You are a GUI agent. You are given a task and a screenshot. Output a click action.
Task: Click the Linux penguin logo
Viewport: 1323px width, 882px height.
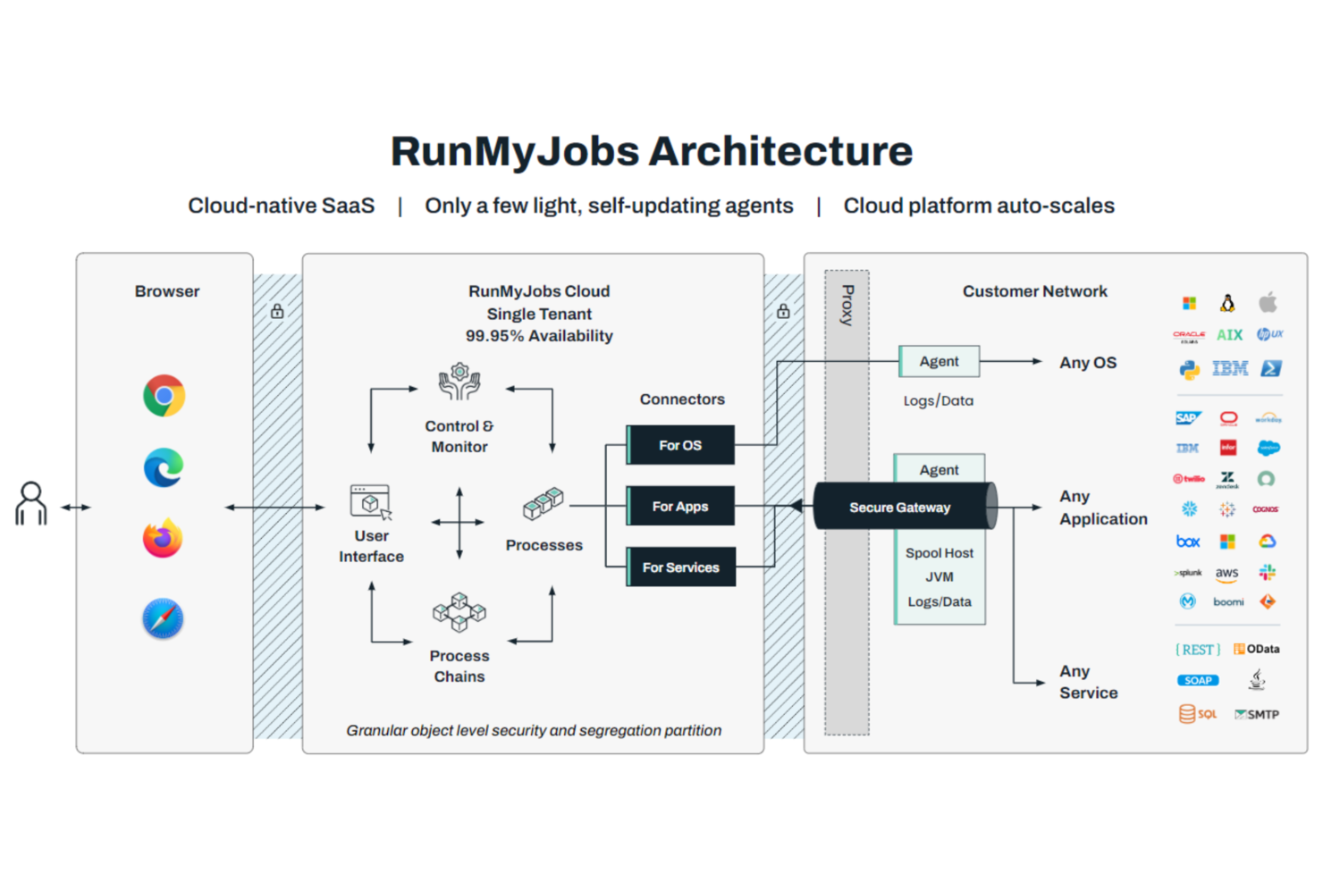tap(1228, 303)
